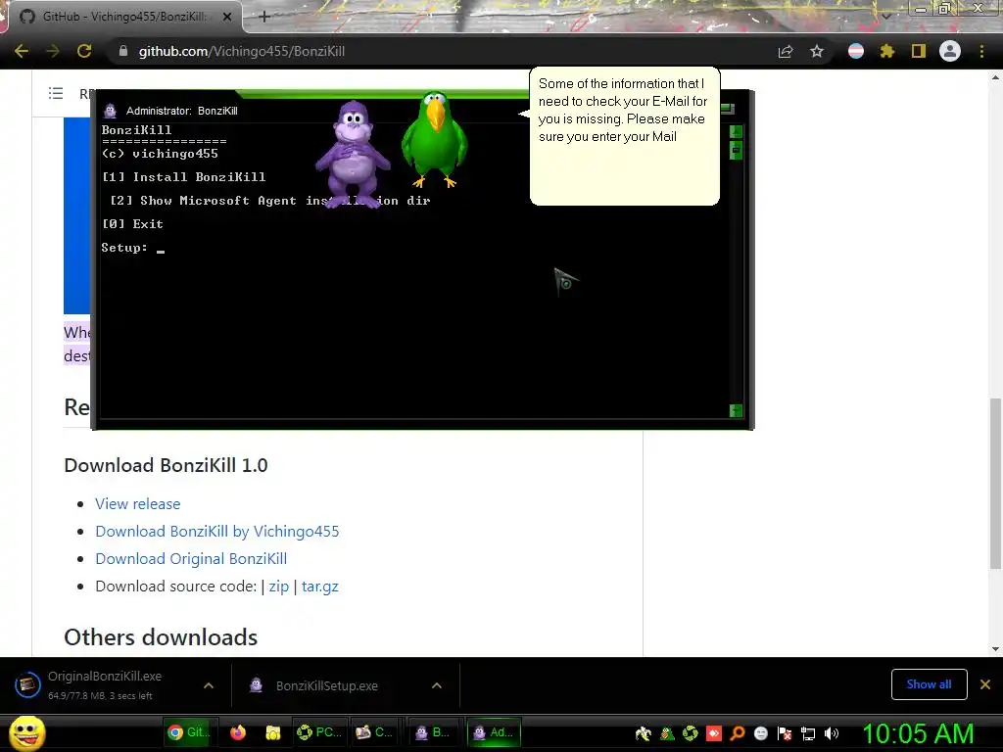Close the GitHub BonziKill browser tab
Viewport: 1003px width, 752px height.
coord(227,17)
